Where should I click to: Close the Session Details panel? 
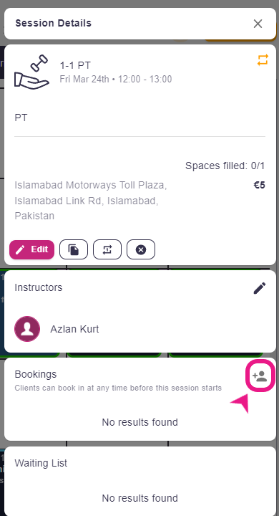coord(258,24)
